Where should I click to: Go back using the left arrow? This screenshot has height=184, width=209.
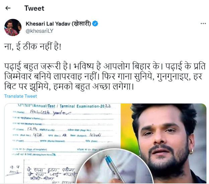coord(8,8)
